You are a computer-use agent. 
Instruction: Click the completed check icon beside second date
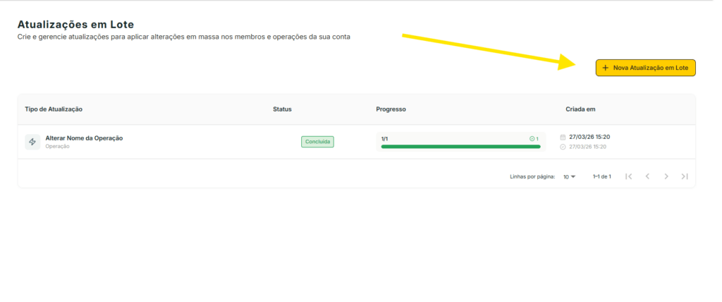(x=563, y=147)
